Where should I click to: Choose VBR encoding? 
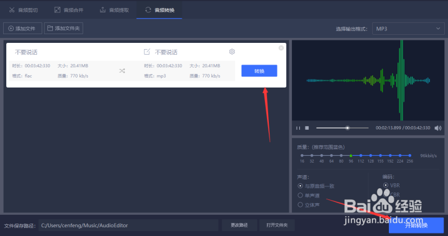click(x=391, y=186)
